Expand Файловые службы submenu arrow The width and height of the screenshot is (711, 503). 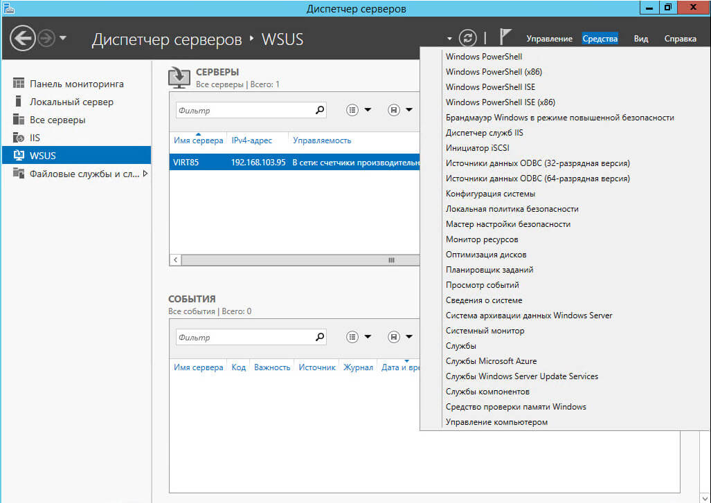[145, 174]
